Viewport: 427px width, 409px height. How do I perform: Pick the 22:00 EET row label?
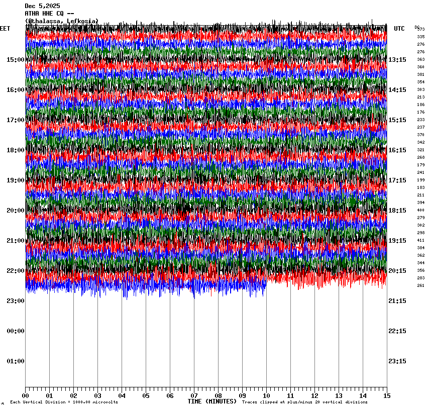point(15,271)
